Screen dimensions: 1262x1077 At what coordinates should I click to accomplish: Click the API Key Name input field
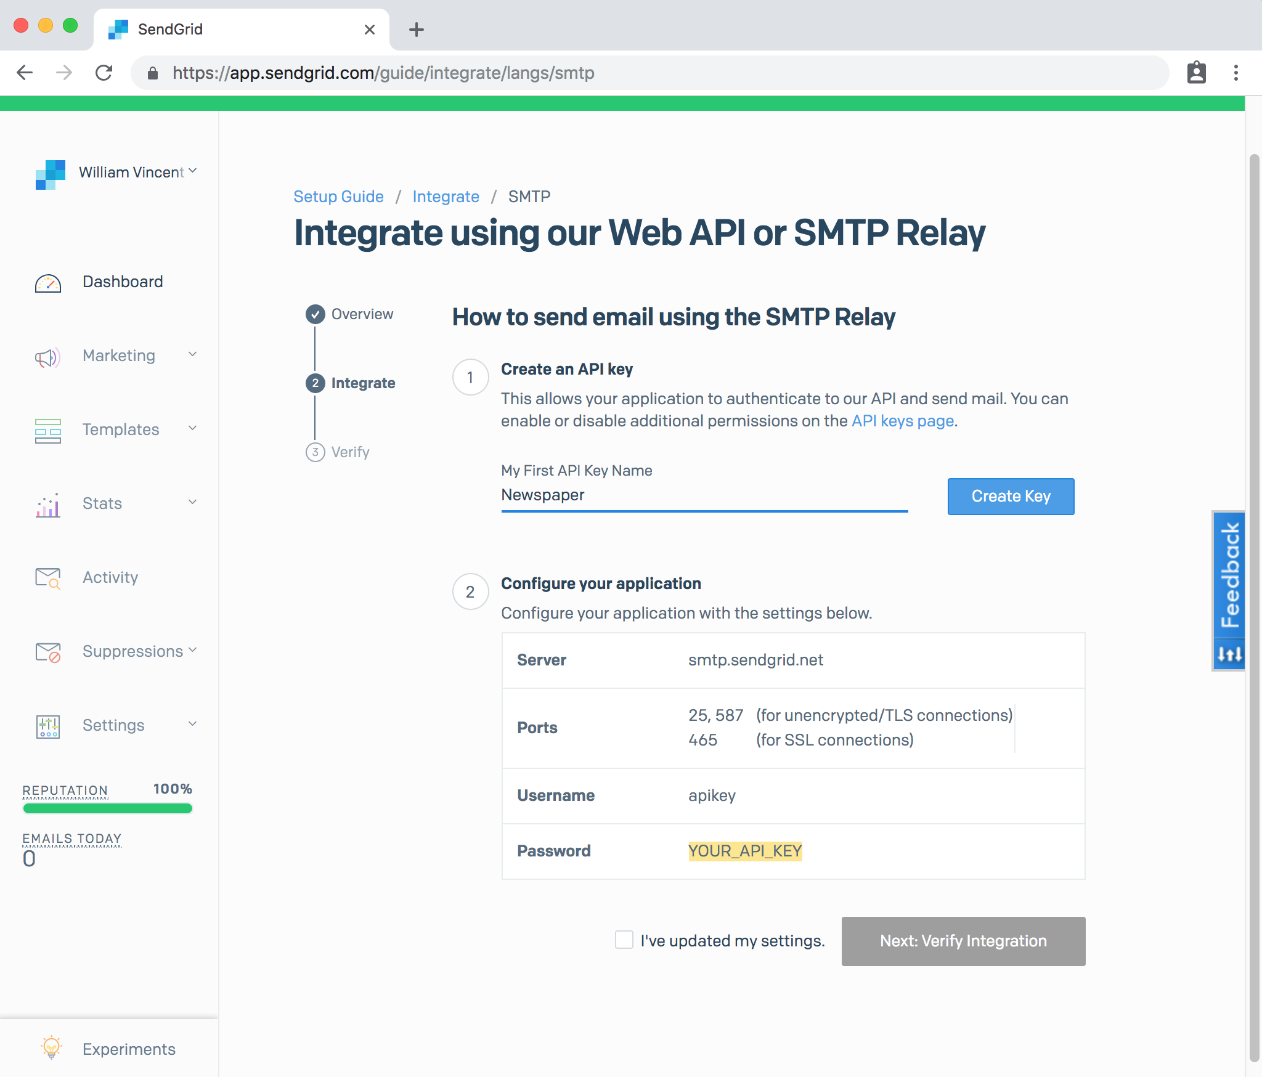tap(704, 495)
